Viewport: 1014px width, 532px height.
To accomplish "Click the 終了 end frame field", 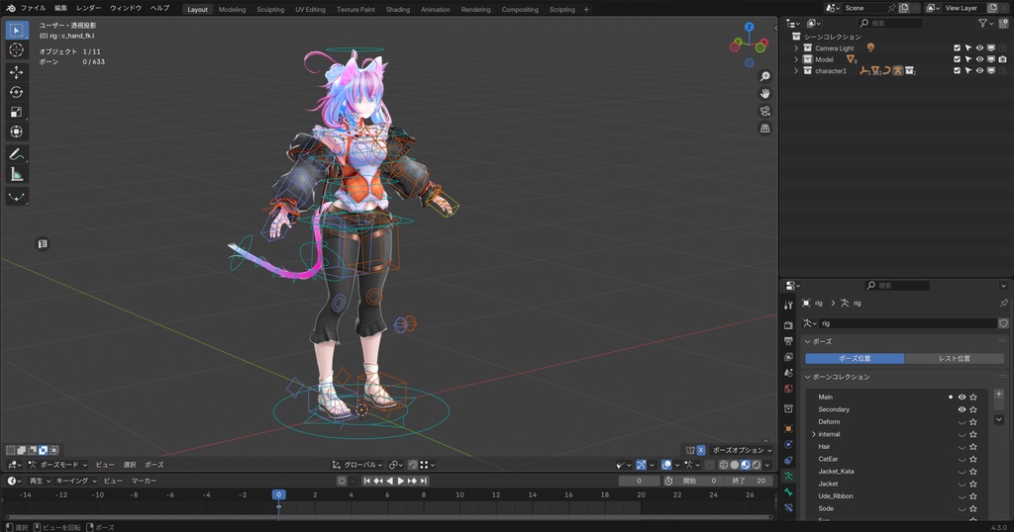I will click(750, 481).
